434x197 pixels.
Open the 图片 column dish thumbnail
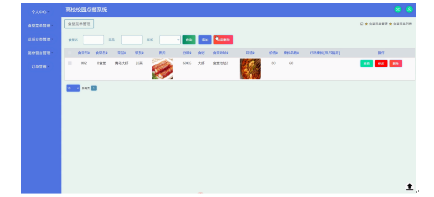pos(162,69)
